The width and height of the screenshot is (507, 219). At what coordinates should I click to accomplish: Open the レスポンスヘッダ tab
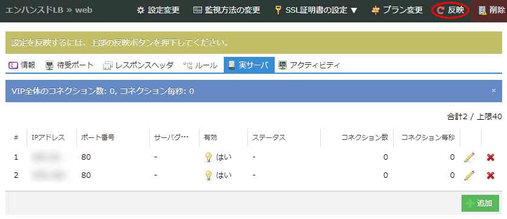tap(138, 65)
